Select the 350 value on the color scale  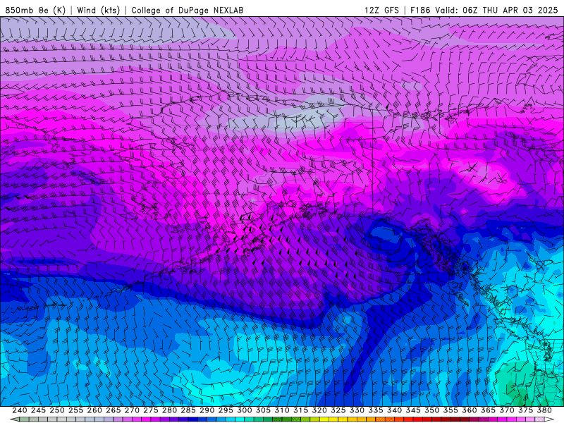click(x=431, y=410)
